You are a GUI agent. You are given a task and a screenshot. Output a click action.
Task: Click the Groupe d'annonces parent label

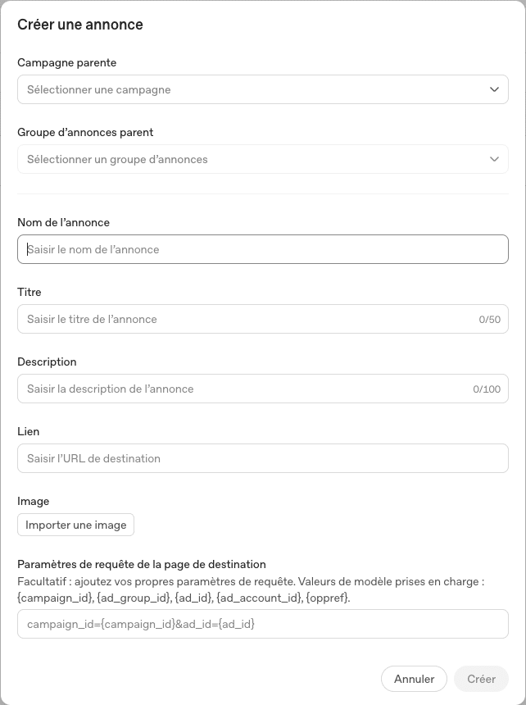pyautogui.click(x=85, y=132)
